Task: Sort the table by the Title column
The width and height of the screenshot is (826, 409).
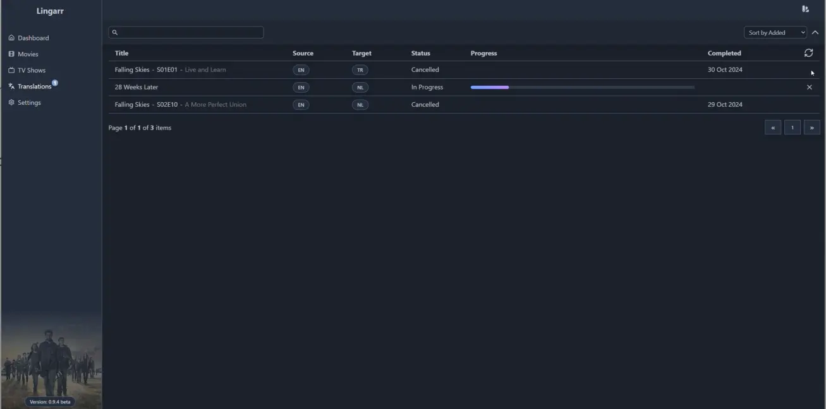Action: pyautogui.click(x=121, y=52)
